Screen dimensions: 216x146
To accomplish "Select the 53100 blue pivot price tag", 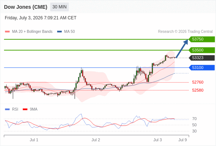I will click(x=202, y=68).
